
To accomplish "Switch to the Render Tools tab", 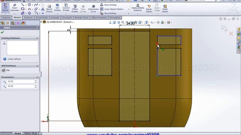I will pyautogui.click(x=81, y=18).
